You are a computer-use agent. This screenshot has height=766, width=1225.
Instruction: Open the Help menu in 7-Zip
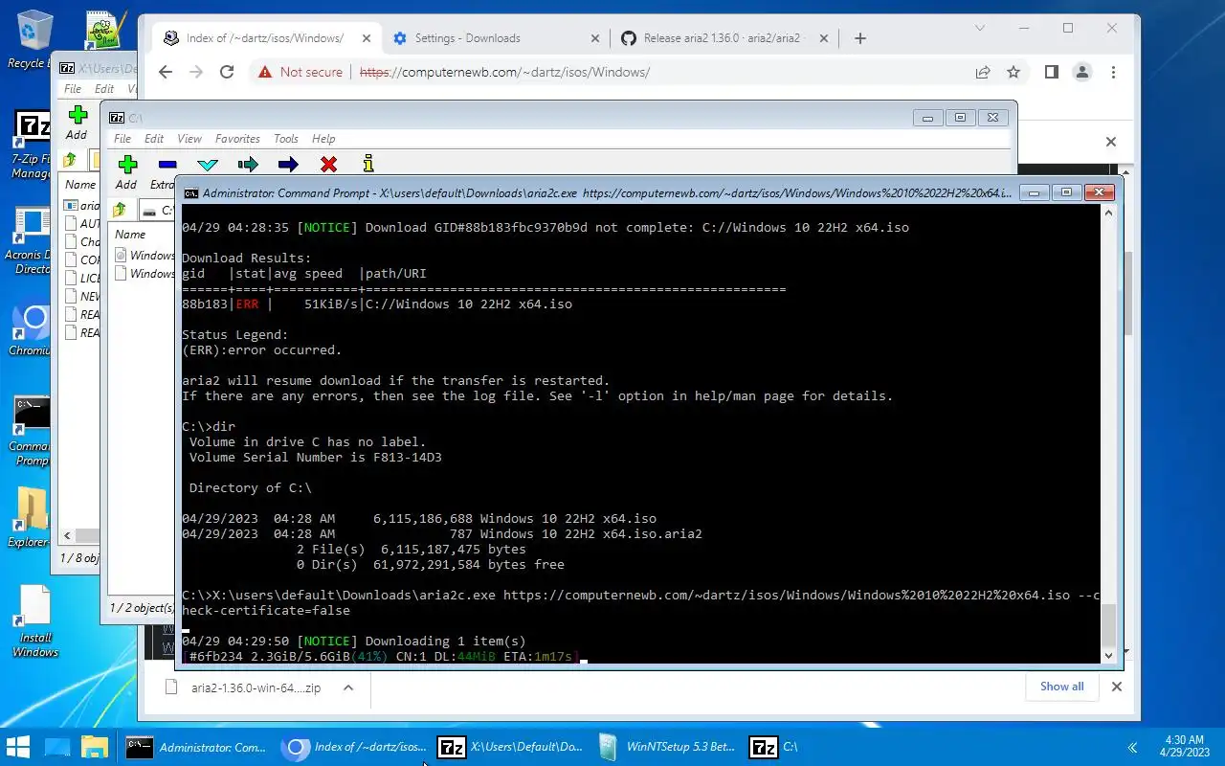[x=323, y=139]
